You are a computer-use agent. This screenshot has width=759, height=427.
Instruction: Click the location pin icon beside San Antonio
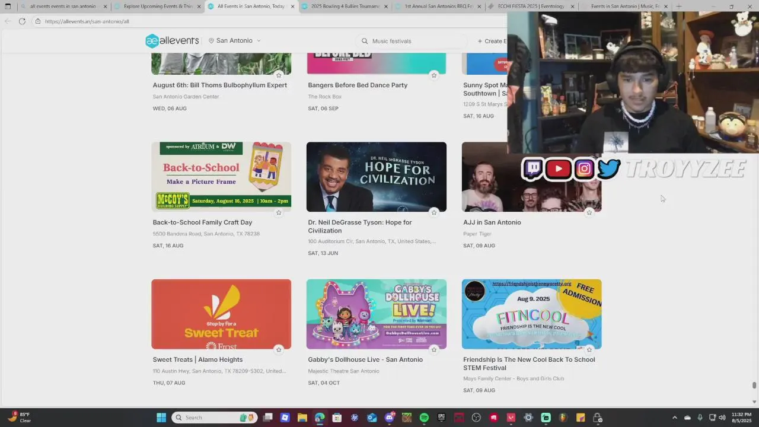(x=211, y=41)
